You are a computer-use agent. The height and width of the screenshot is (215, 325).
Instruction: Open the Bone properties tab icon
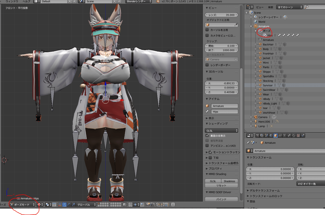pyautogui.click(x=289, y=136)
